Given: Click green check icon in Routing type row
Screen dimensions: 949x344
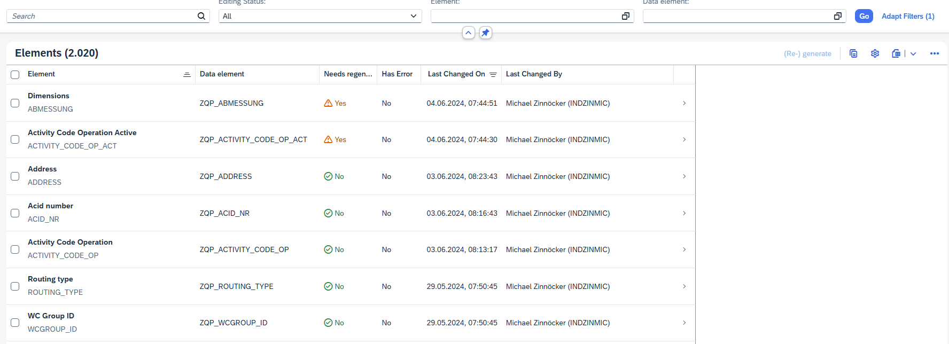Looking at the screenshot, I should (328, 286).
